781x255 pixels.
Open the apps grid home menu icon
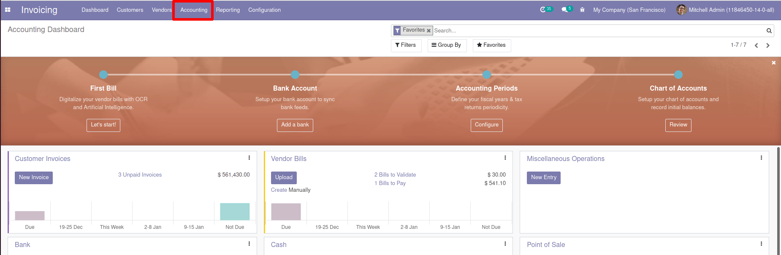pos(8,10)
